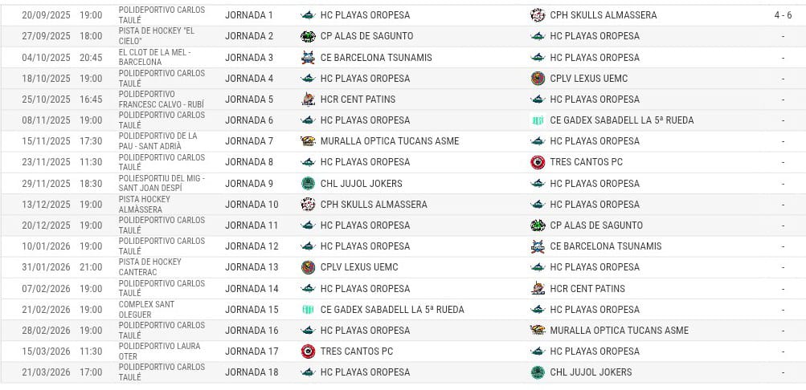Click HCR Cent Patins logo in Jornada 5
This screenshot has width=806, height=390.
308,99
